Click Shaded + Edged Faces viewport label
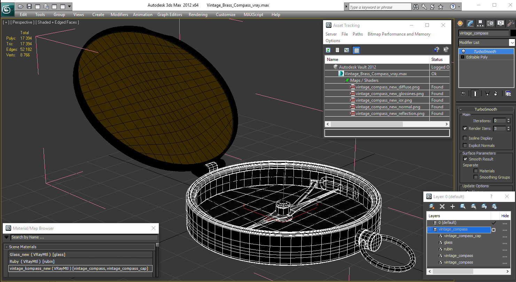This screenshot has height=282, width=516. pyautogui.click(x=57, y=22)
